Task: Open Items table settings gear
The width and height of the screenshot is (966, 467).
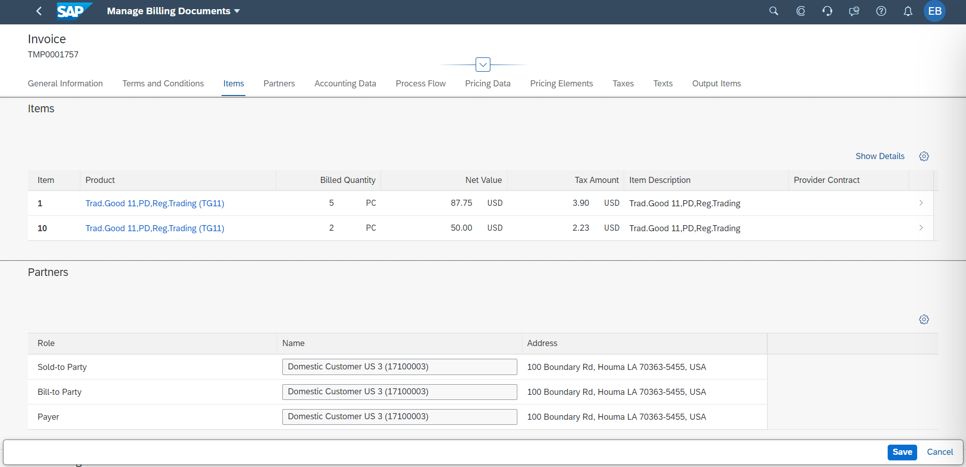Action: pos(924,157)
